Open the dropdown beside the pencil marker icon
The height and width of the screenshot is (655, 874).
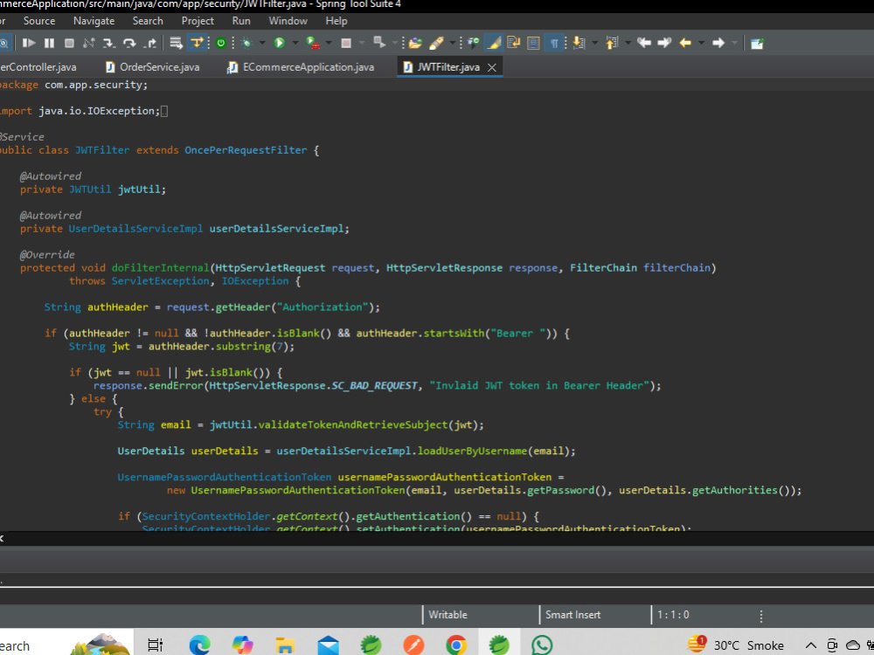pos(452,43)
